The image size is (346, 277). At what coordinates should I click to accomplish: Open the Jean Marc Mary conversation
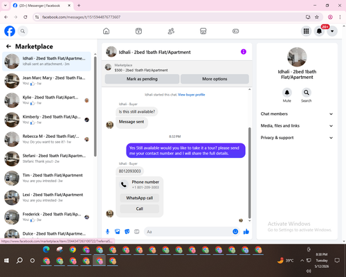(x=46, y=81)
